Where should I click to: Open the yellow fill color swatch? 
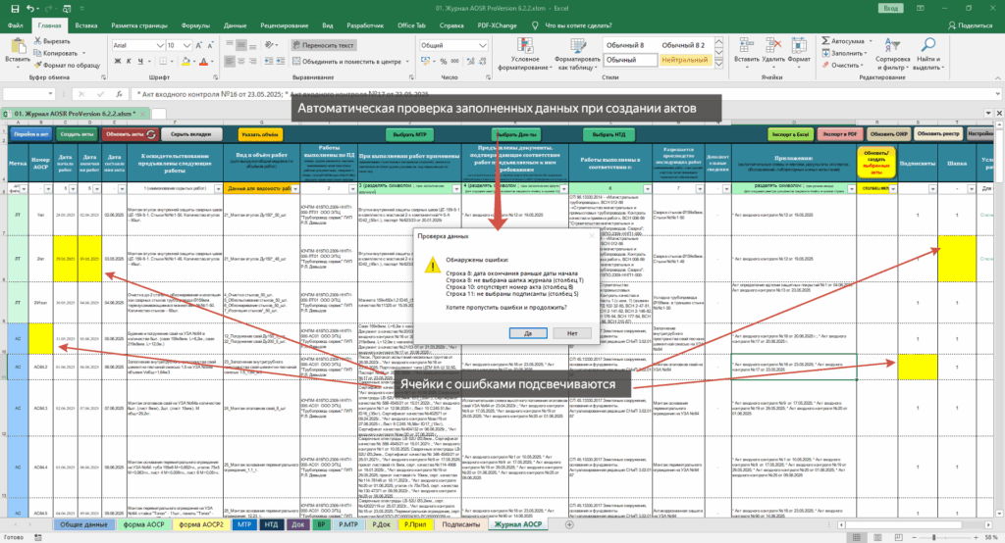click(185, 62)
